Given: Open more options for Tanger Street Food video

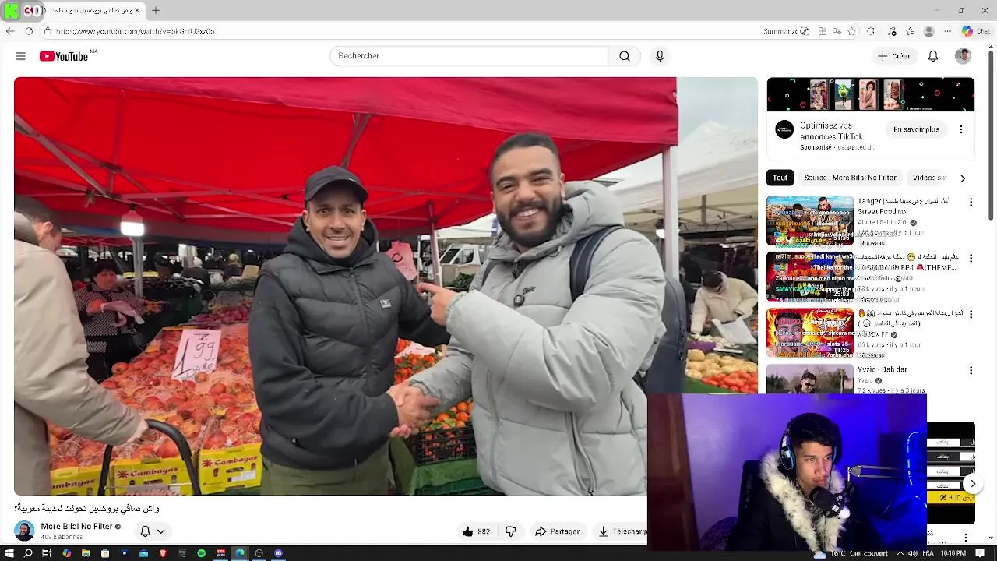Looking at the screenshot, I should (971, 202).
